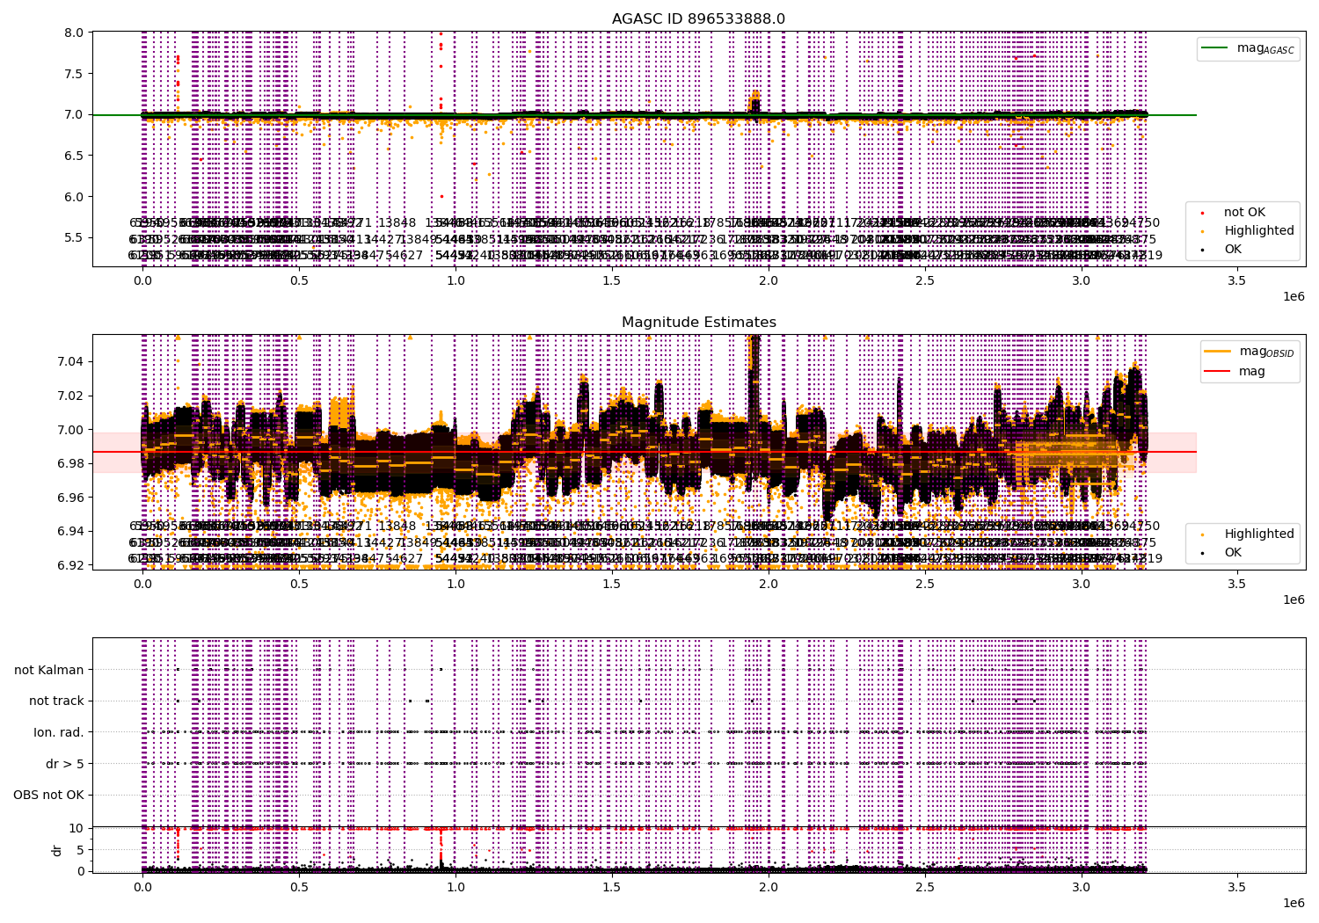Screen dimensions: 1319x923
Task: Click the 'OBS not OK' axis label
Action: pos(48,795)
